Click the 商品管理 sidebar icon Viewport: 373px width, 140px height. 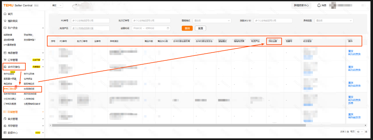click(5, 53)
